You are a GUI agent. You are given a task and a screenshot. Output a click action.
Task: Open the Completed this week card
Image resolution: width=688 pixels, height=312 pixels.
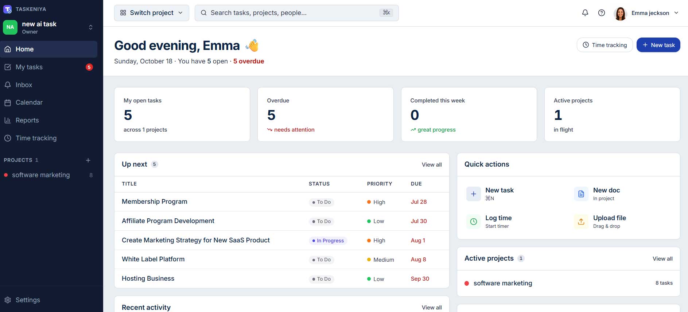coord(469,114)
